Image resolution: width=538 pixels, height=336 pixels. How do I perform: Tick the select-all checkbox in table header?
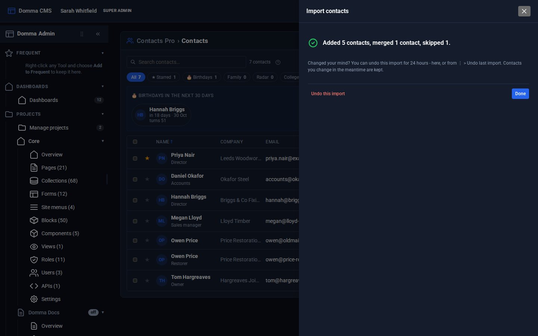click(135, 142)
